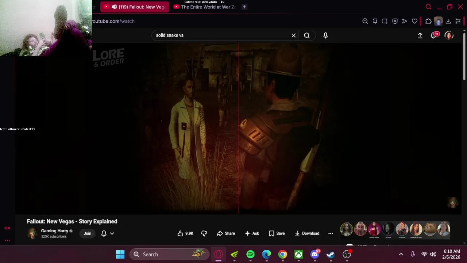
Task: Open Steam from the taskbar
Action: pos(331,254)
